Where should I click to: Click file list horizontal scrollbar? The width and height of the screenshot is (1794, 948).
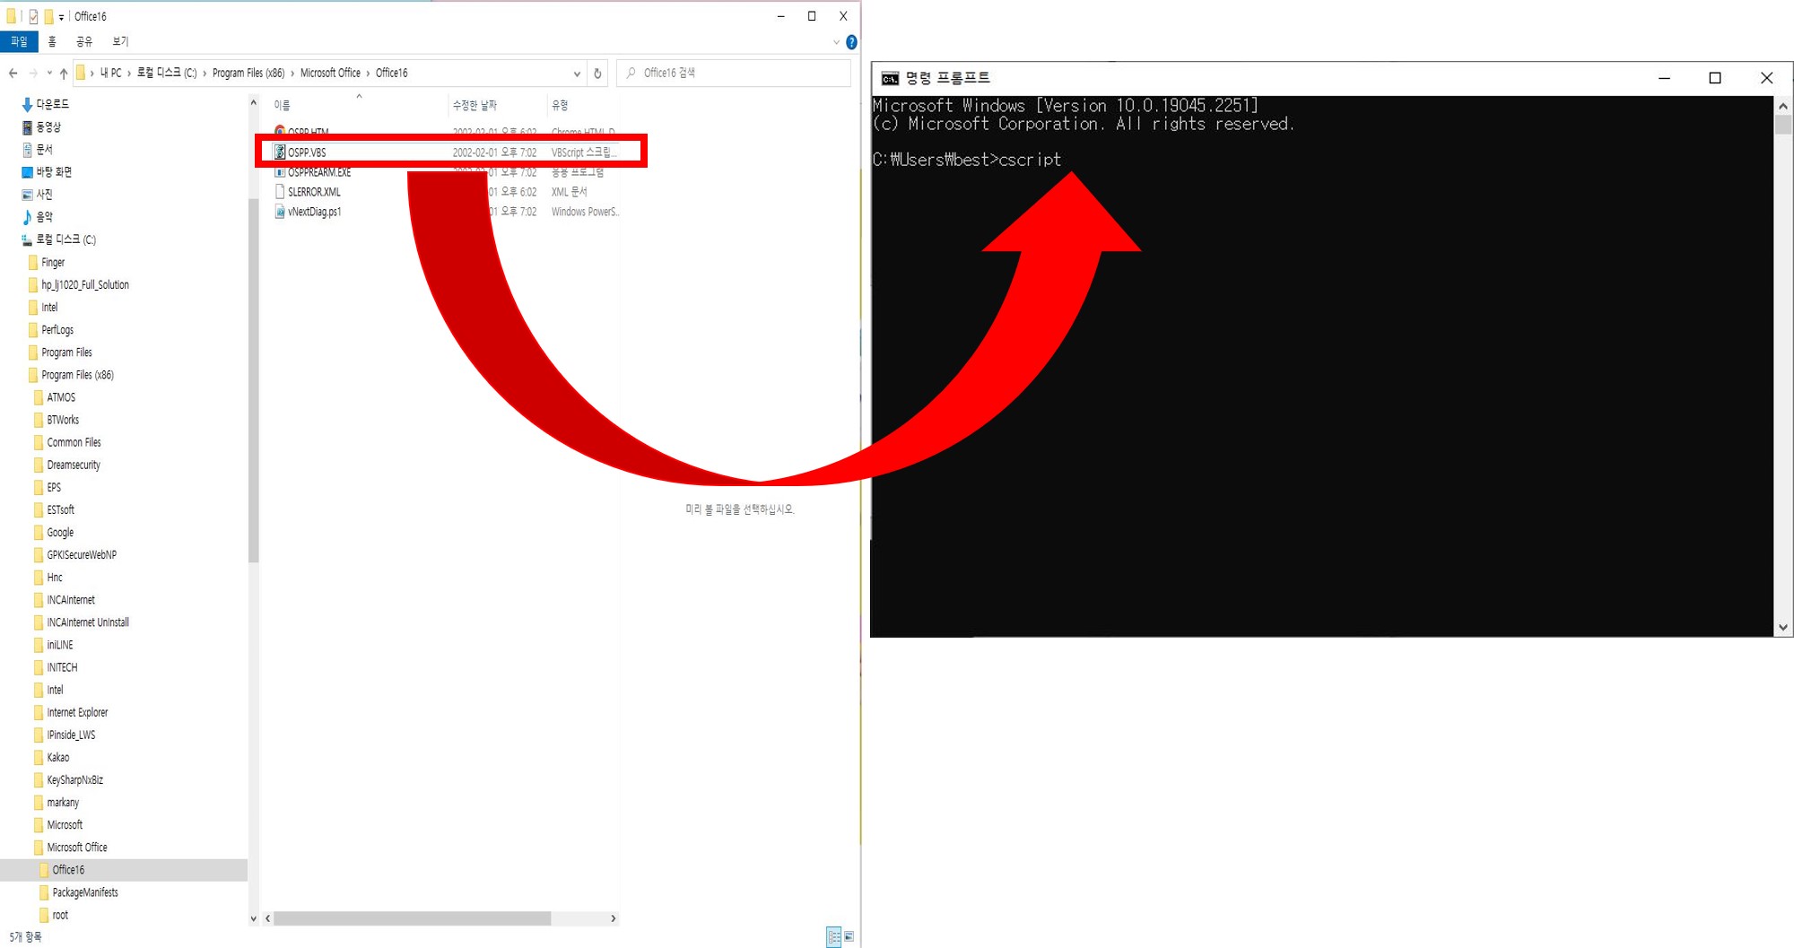click(413, 918)
